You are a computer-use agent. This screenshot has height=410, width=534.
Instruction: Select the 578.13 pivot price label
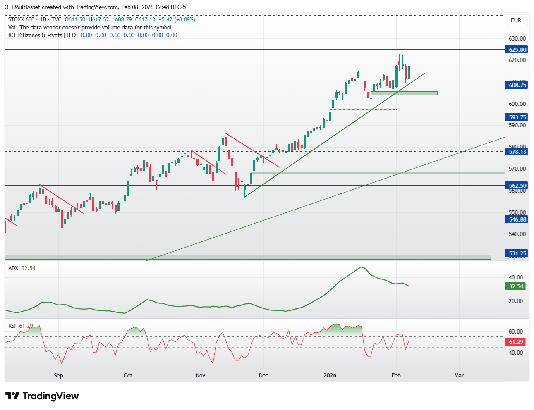pyautogui.click(x=517, y=152)
